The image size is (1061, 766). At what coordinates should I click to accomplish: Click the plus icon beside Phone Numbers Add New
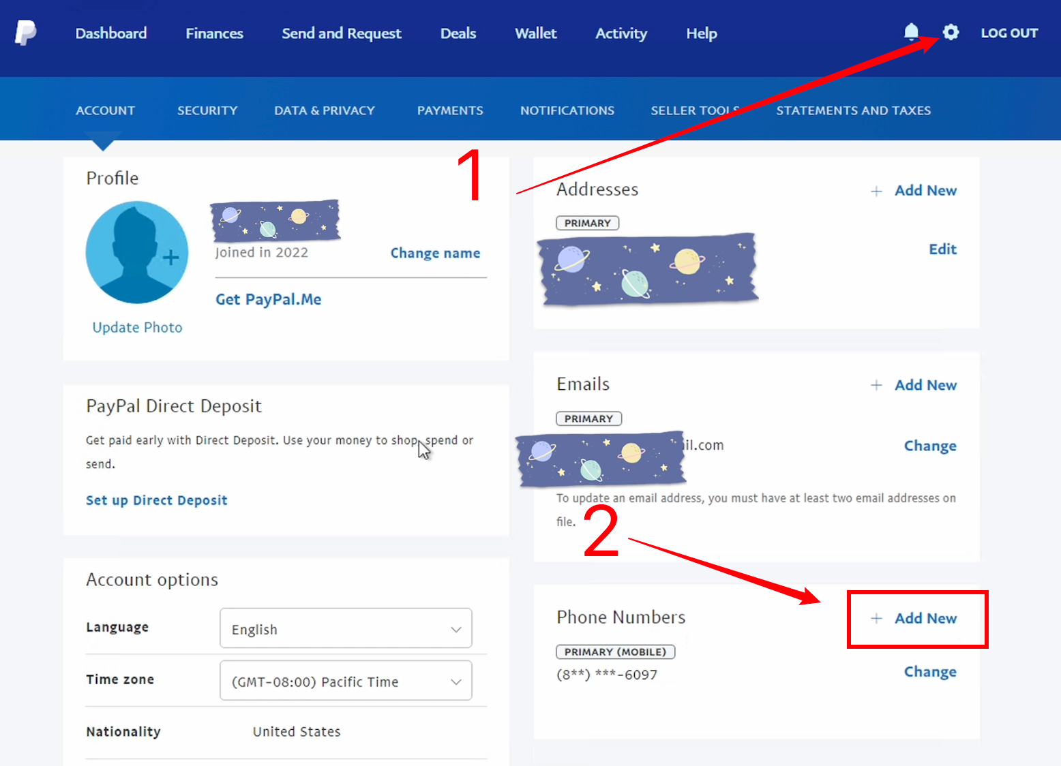[x=876, y=619]
